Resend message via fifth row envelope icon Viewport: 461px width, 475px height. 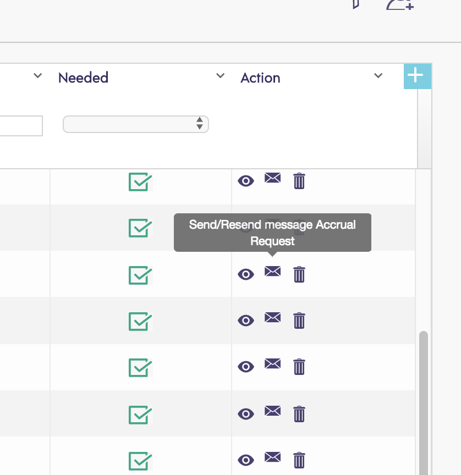(272, 363)
